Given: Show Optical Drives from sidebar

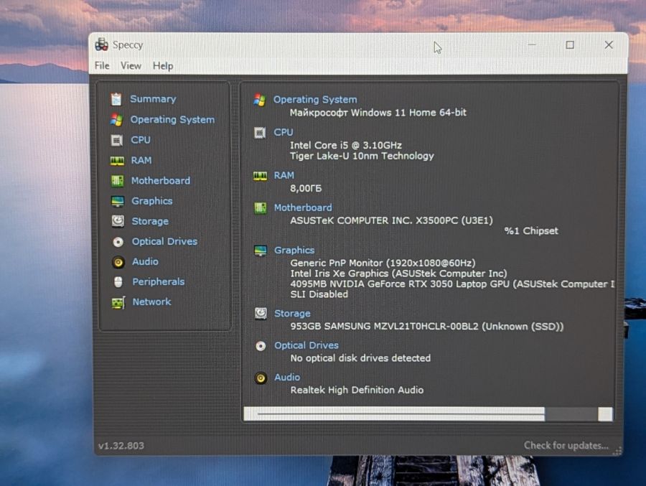Looking at the screenshot, I should 164,241.
